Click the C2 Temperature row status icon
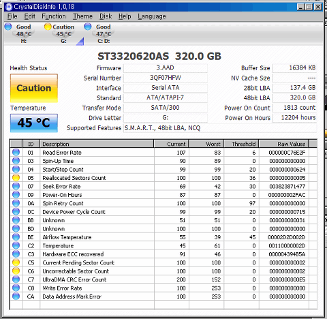This screenshot has width=327, height=319. pos(16,245)
